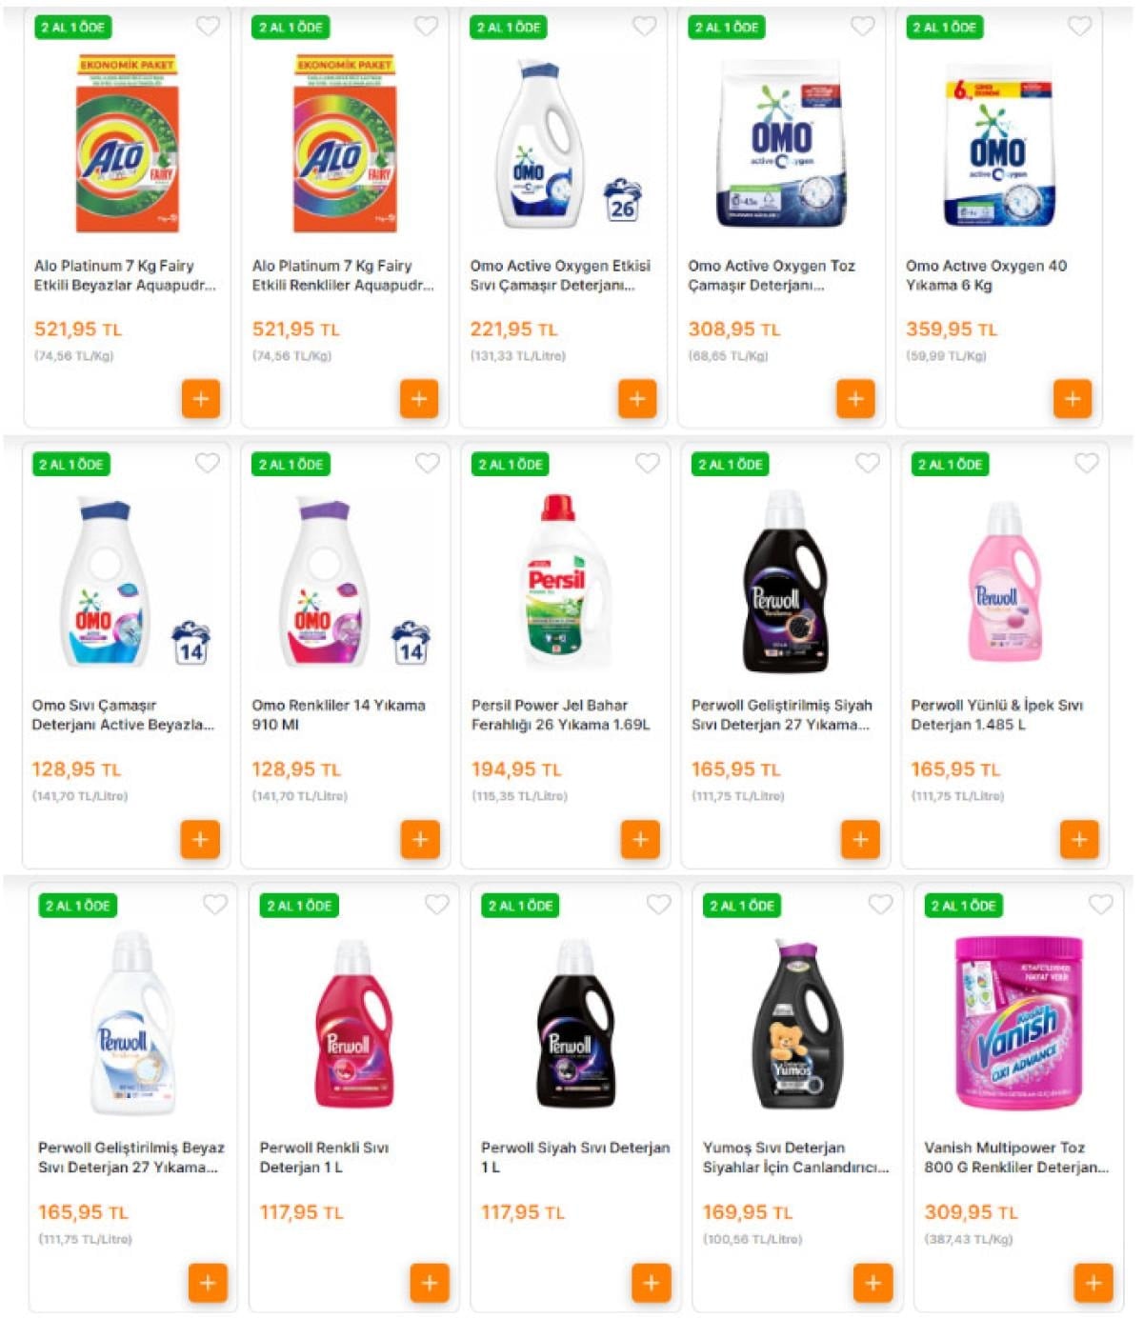Add Yumoş Sıvı Deterjan to cart

[x=873, y=1283]
